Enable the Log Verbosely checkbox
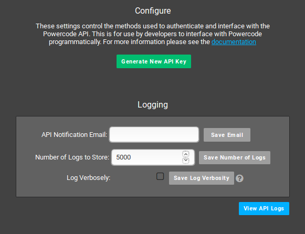305x234 pixels. pos(160,176)
